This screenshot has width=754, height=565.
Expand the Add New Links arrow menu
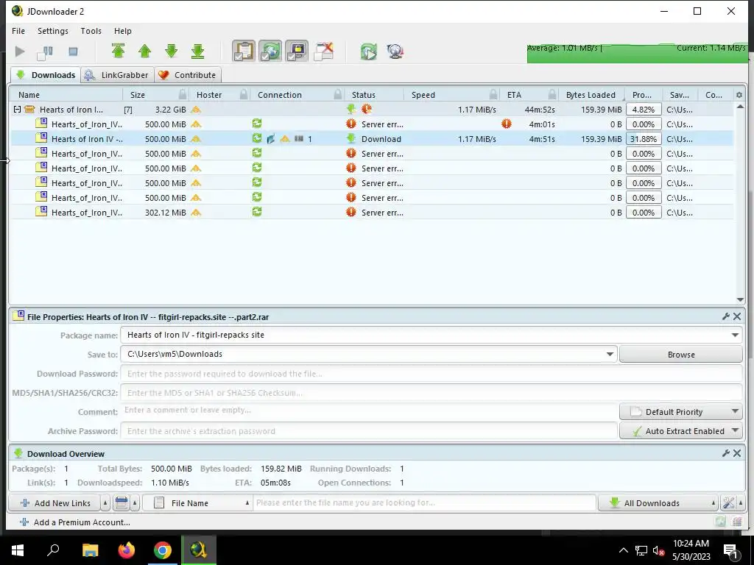(105, 503)
